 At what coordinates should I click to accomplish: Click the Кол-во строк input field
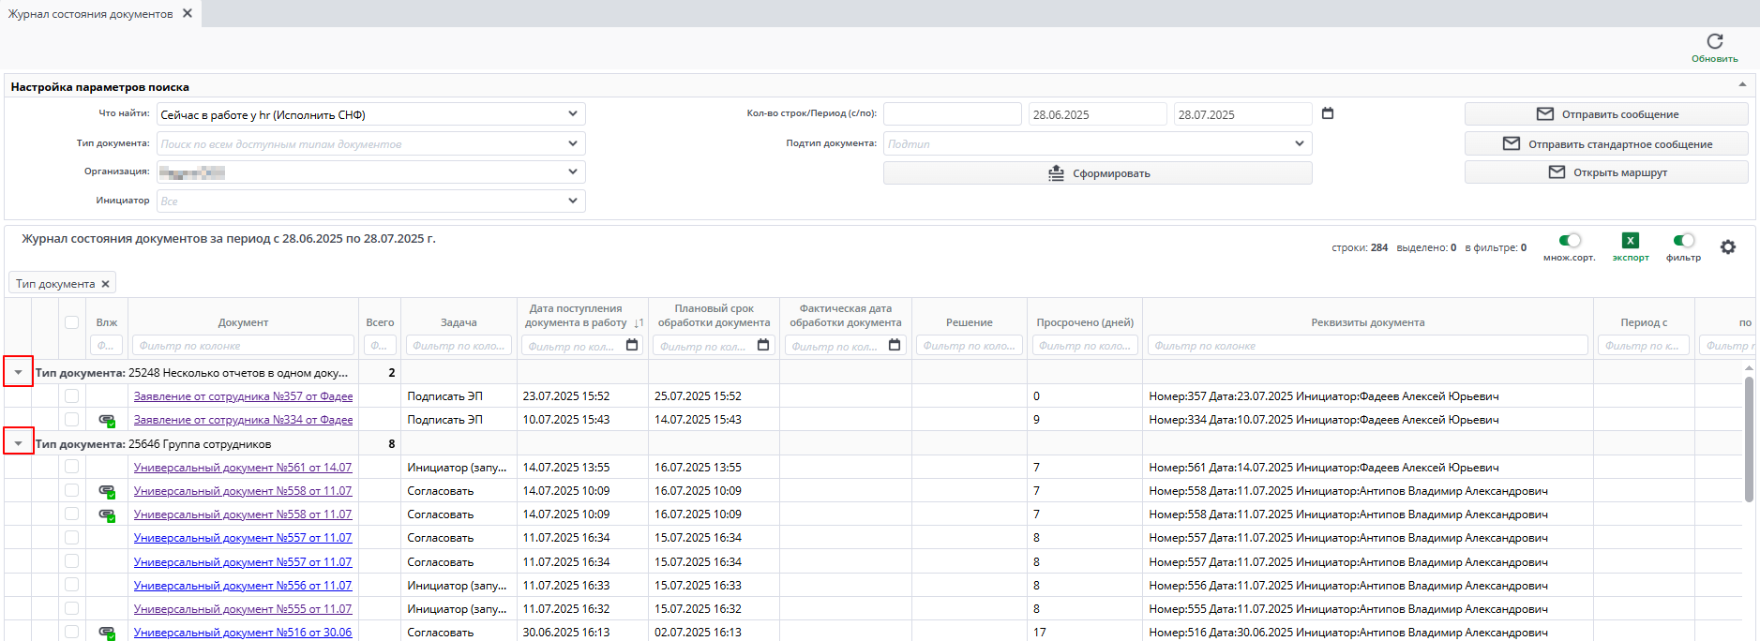(952, 114)
